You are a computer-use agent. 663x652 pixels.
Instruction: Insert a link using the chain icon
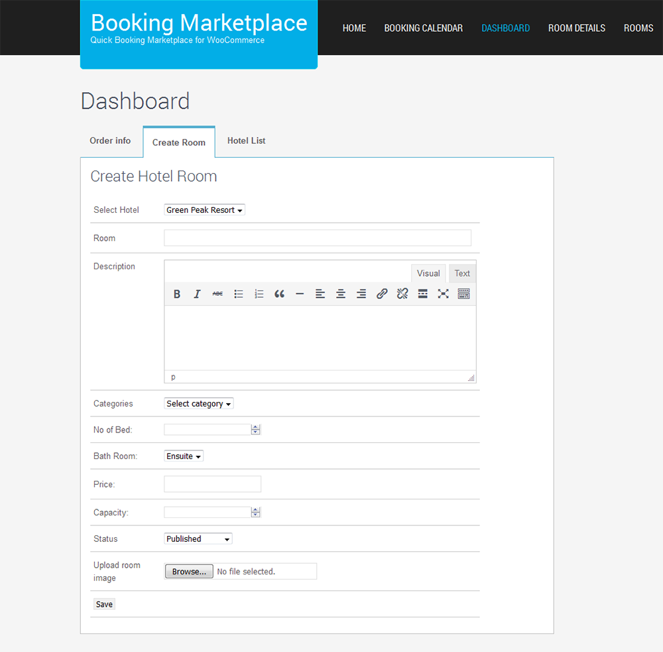[x=382, y=294]
